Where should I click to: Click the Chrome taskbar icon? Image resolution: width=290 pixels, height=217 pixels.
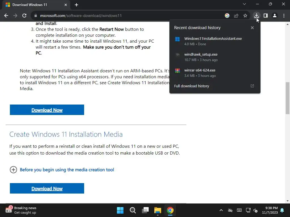click(x=170, y=210)
